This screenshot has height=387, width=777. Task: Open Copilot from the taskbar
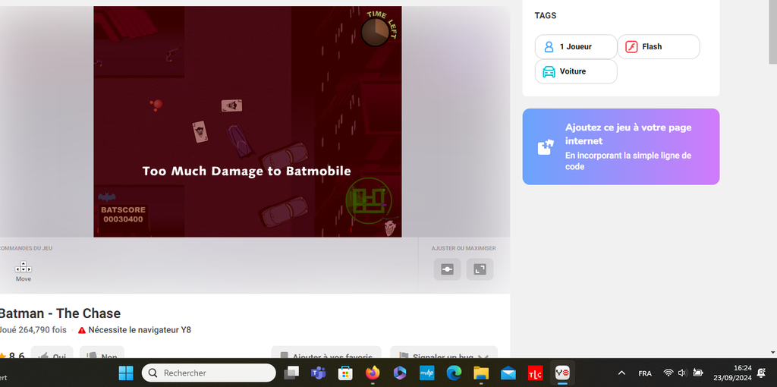coord(399,373)
